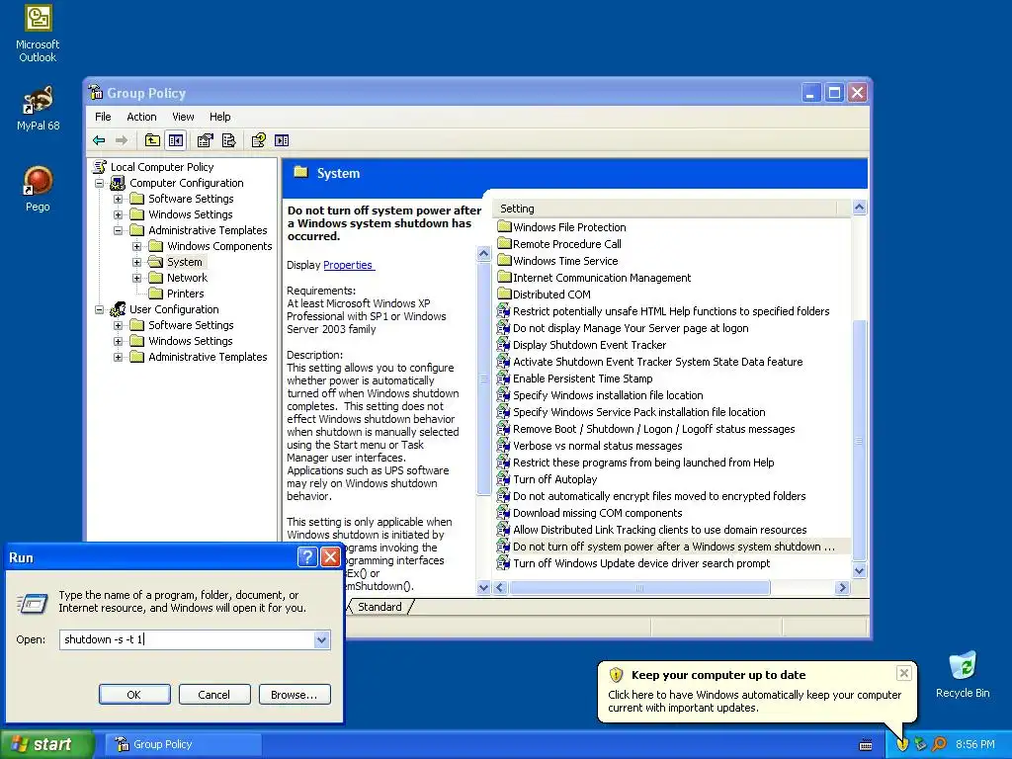Select the MyPal 68 desktop shortcut
Screen dimensions: 1012x759
point(38,108)
